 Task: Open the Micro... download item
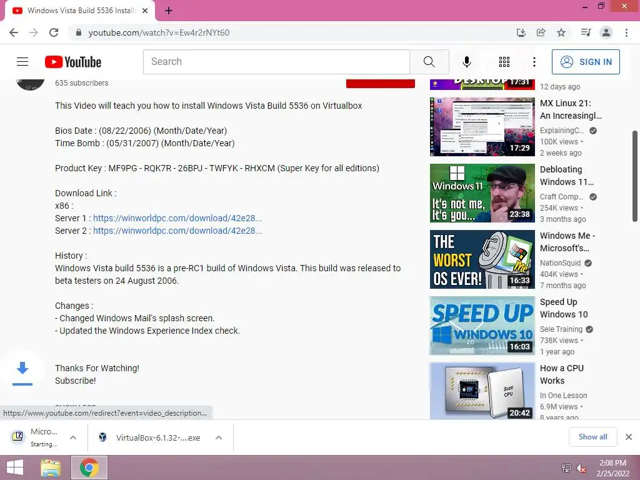(35, 437)
